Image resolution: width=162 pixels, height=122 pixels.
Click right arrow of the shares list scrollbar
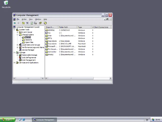(111, 78)
